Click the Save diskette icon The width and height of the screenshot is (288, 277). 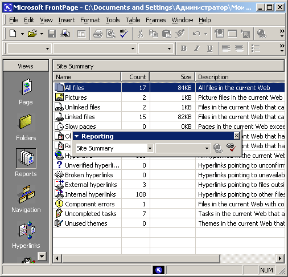click(x=52, y=34)
